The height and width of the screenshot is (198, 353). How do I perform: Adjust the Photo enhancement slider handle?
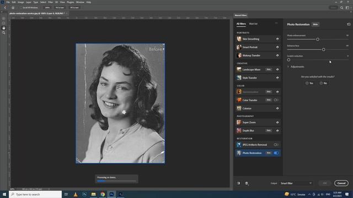tap(318, 39)
